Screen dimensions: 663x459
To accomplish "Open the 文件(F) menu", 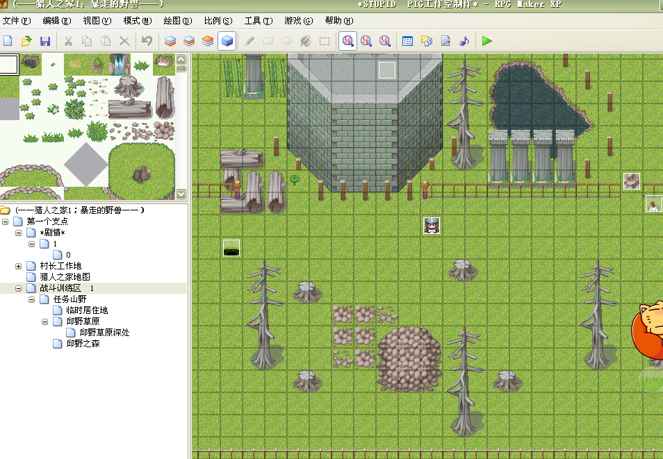I will pos(17,20).
